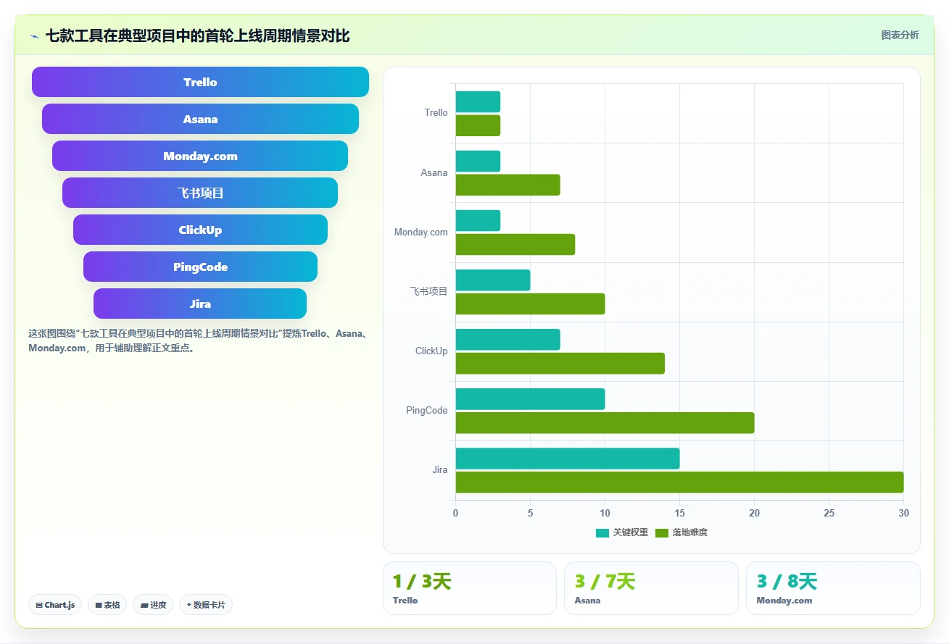
Task: Click ClickUp's green chart bar
Action: (x=560, y=363)
